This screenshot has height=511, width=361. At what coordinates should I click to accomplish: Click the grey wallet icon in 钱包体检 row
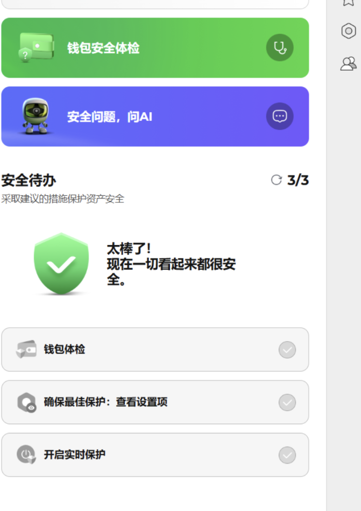point(26,349)
